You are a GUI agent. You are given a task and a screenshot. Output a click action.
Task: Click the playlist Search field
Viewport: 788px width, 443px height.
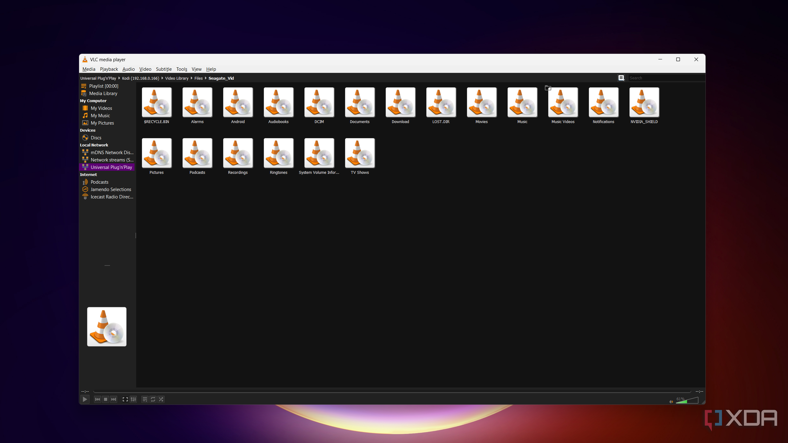666,78
